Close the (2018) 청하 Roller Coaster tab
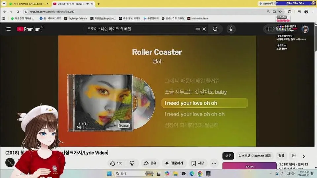The height and width of the screenshot is (178, 317). [x=92, y=4]
